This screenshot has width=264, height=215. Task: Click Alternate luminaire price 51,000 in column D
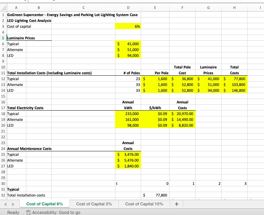(x=128, y=50)
